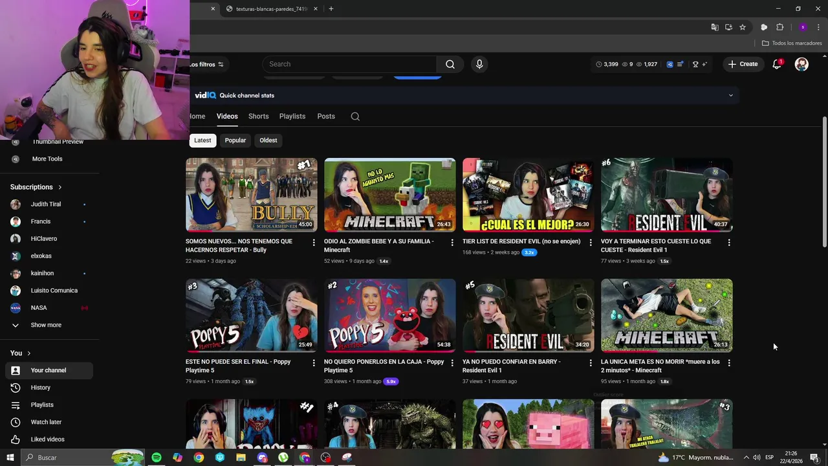Image resolution: width=828 pixels, height=466 pixels.
Task: Open Chrome extensions puzzle icon
Action: (x=780, y=27)
